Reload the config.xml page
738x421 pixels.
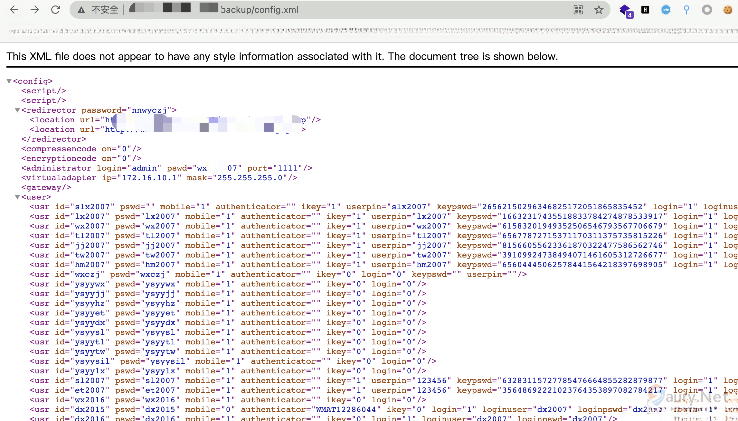[x=56, y=10]
